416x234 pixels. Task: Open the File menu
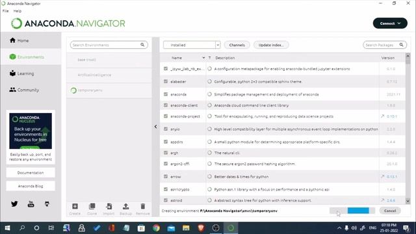tap(6, 11)
